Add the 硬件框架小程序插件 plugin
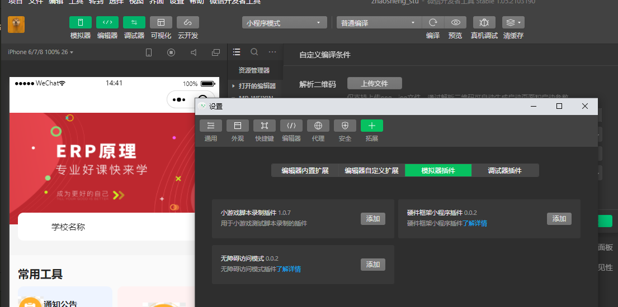Screen dimensions: 618x307 [559, 219]
